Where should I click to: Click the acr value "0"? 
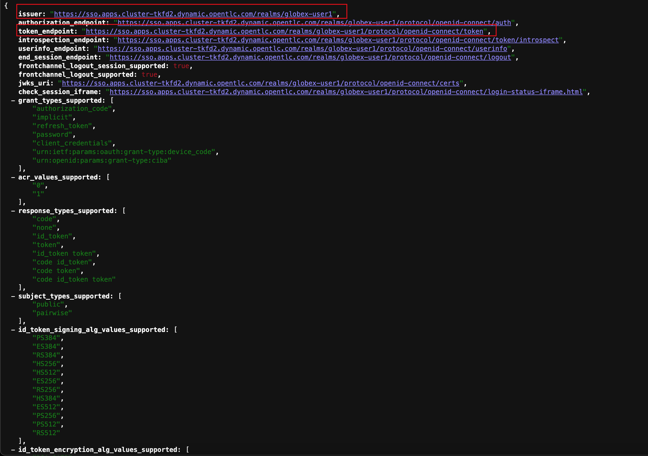(x=38, y=186)
